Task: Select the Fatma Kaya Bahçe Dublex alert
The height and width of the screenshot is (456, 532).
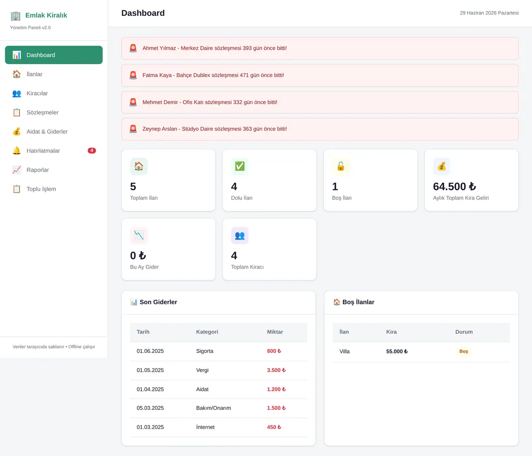Action: click(x=320, y=75)
